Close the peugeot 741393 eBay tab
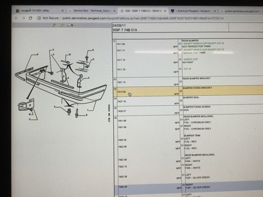Image resolution: width=263 pixels, height=197 pixels. 63,11
